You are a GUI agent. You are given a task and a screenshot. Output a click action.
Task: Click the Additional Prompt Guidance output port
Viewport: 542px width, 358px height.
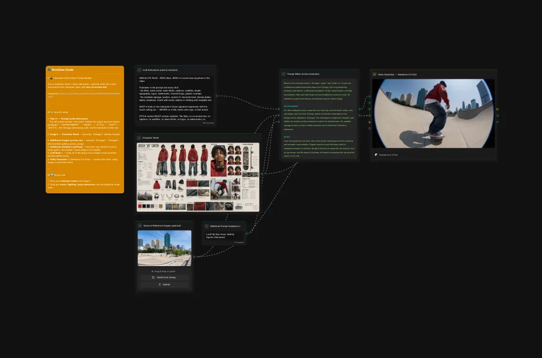tap(246, 233)
